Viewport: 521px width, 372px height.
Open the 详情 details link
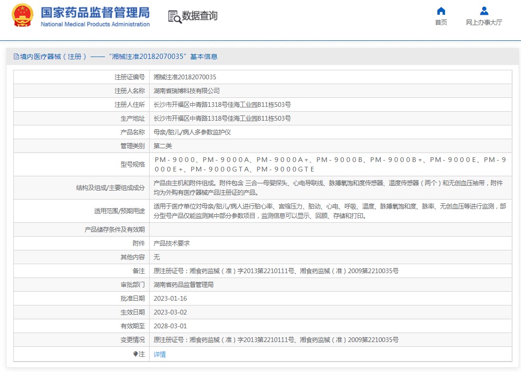point(160,354)
